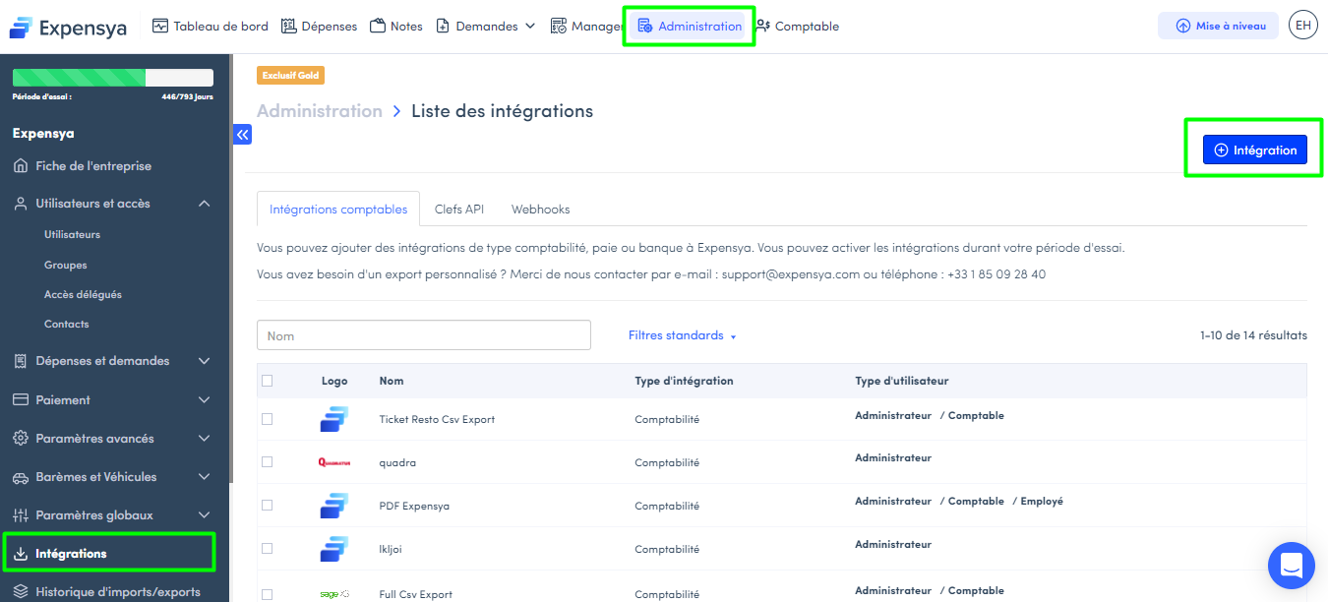1328x602 pixels.
Task: Open the Filtres standards dropdown
Action: point(683,335)
